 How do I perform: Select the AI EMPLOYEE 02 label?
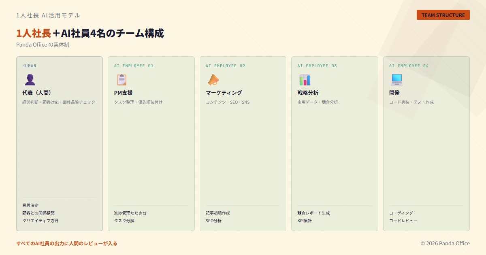[225, 66]
